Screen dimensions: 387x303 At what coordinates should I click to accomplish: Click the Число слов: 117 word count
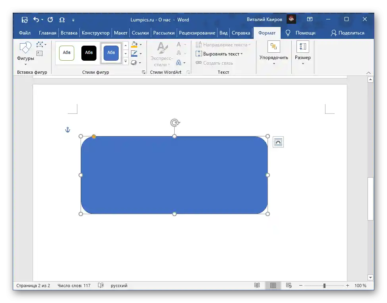coord(74,286)
